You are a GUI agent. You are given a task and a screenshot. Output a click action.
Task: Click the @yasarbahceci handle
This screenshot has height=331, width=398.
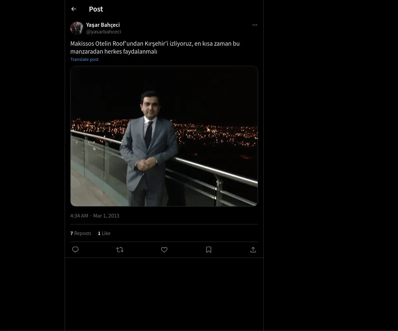tap(103, 32)
